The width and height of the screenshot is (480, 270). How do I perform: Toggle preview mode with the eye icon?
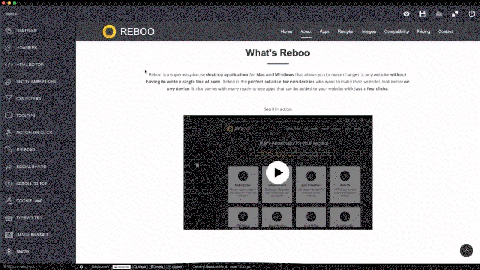click(406, 14)
